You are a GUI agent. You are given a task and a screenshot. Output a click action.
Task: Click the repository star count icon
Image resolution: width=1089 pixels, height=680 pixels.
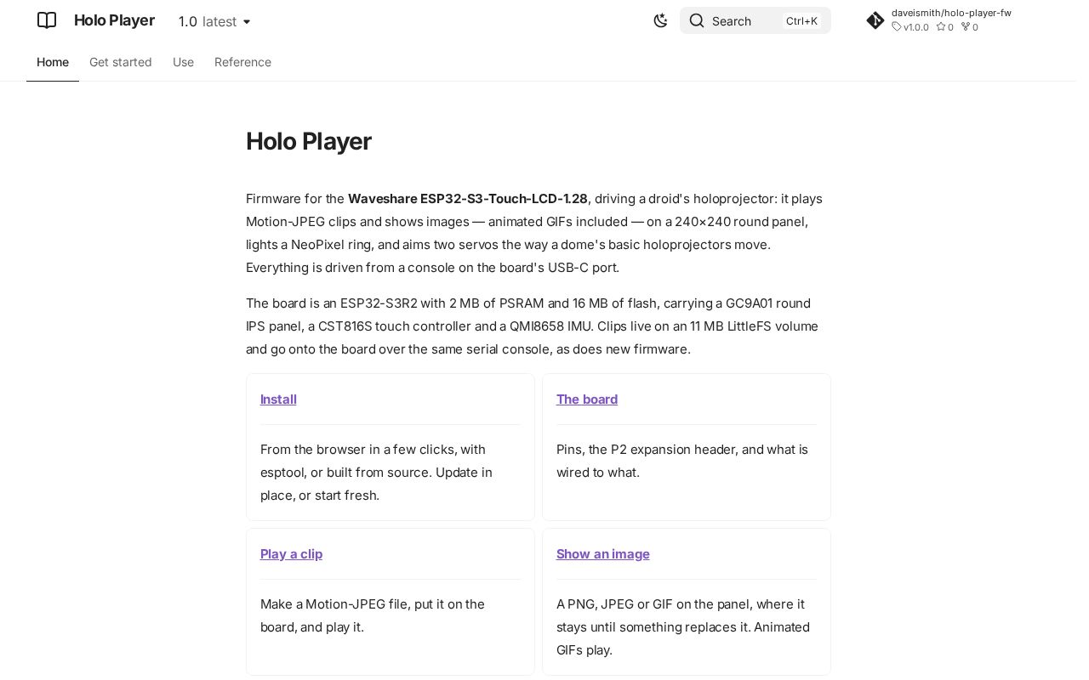940,27
